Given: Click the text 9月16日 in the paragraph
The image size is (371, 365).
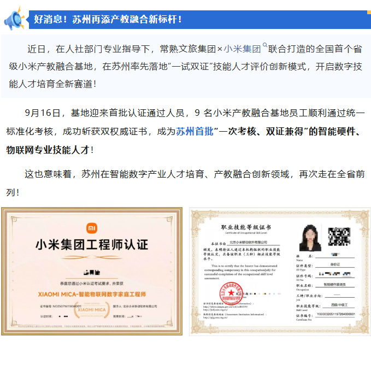Looking at the screenshot, I should (43, 113).
